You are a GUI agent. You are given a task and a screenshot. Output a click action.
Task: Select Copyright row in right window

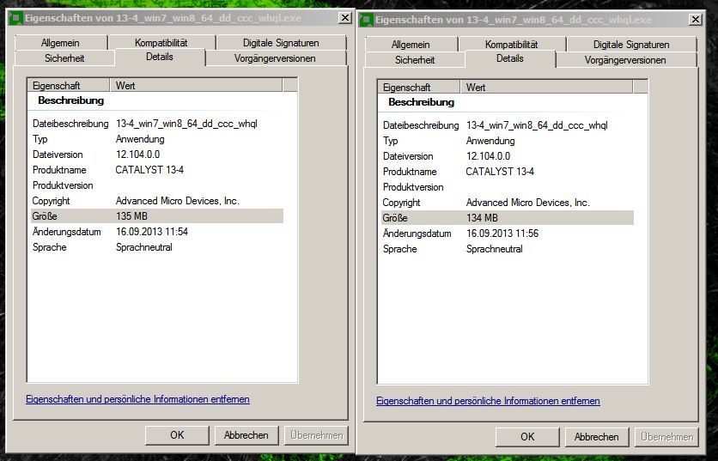pyautogui.click(x=508, y=203)
